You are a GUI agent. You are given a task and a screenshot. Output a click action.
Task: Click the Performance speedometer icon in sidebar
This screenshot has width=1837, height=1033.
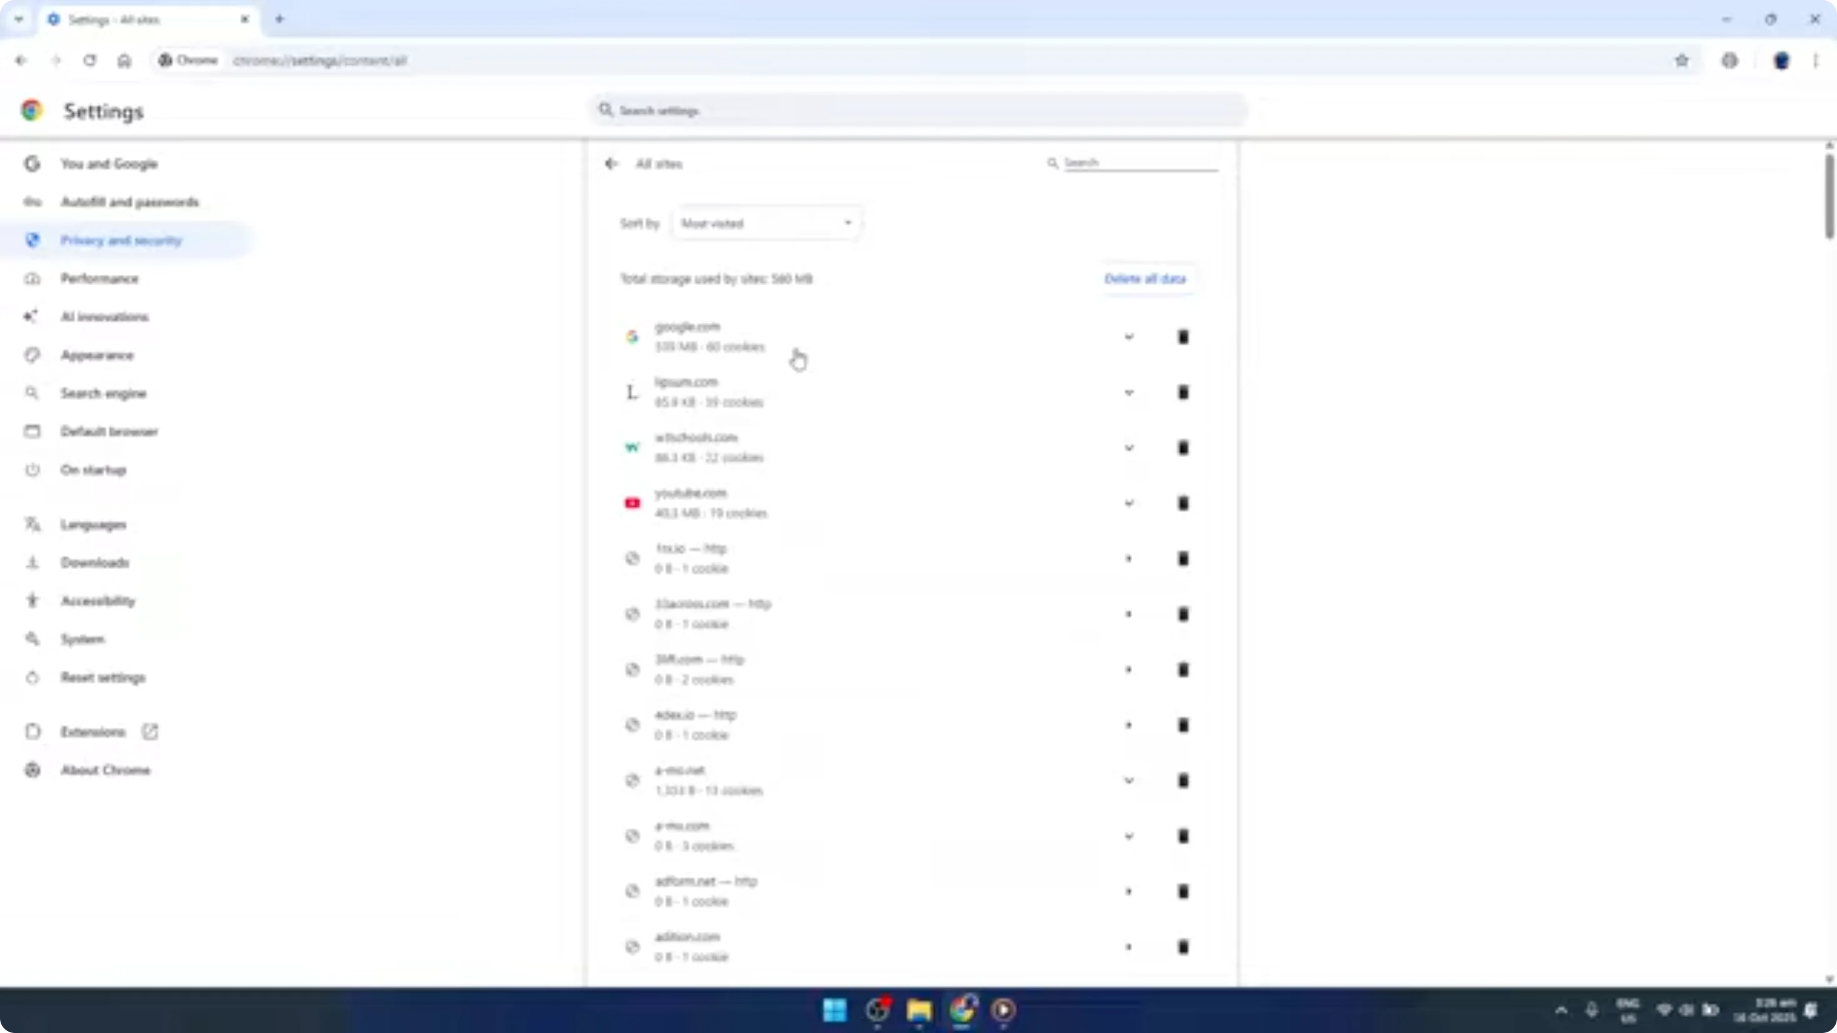(x=32, y=279)
